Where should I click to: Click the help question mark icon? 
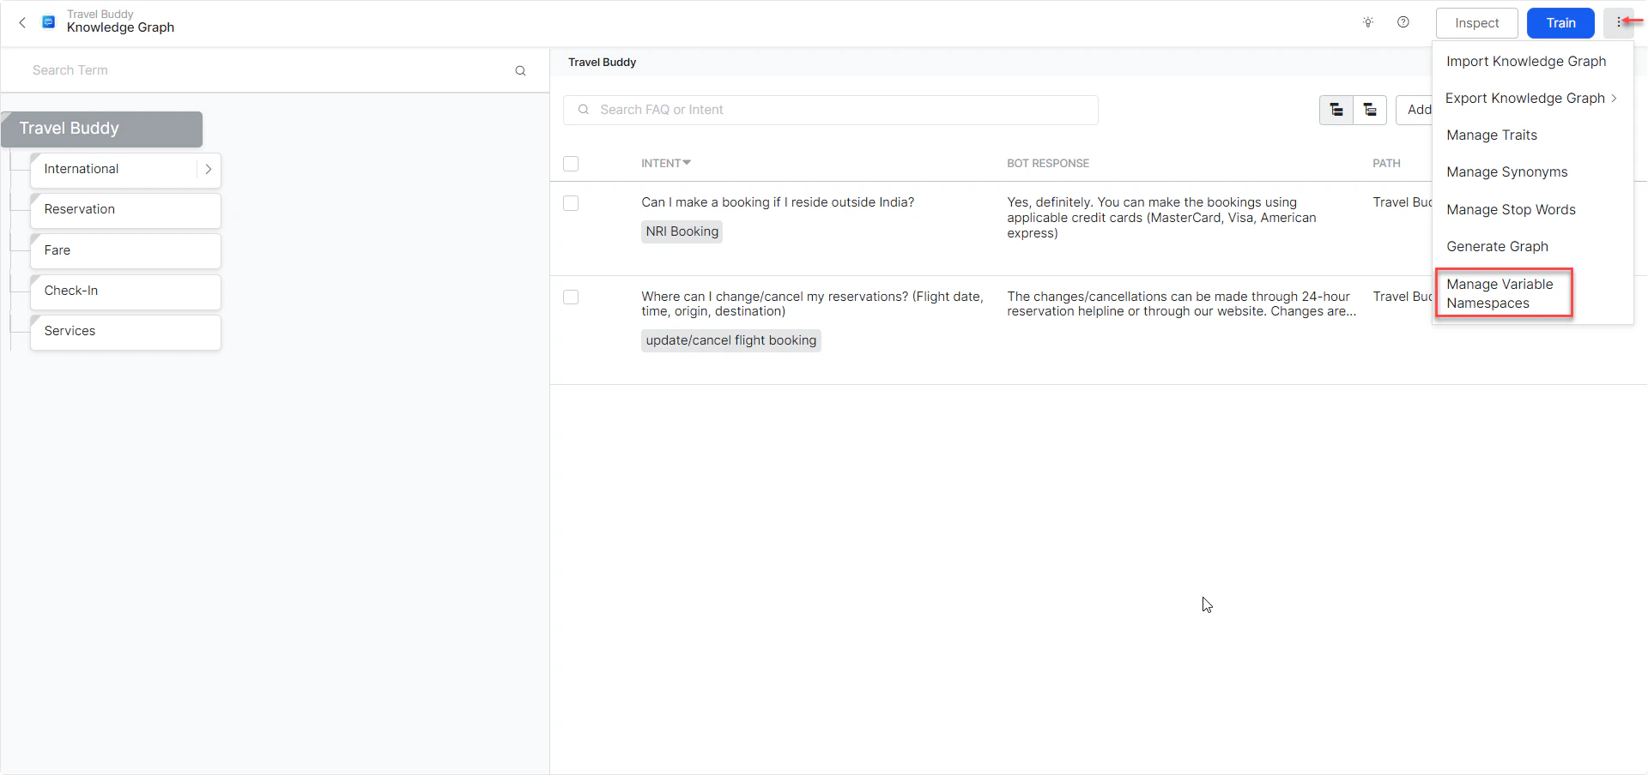click(1403, 22)
